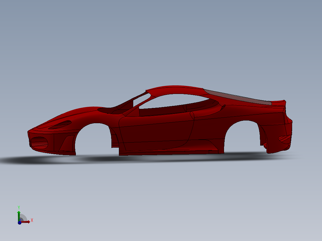Select the hood vent opening face
Image resolution: width=322 pixels, height=241 pixels.
coord(60,125)
